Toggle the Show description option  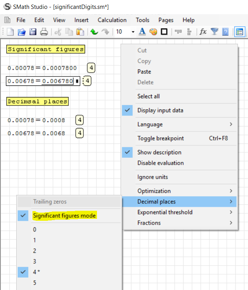[x=159, y=152]
